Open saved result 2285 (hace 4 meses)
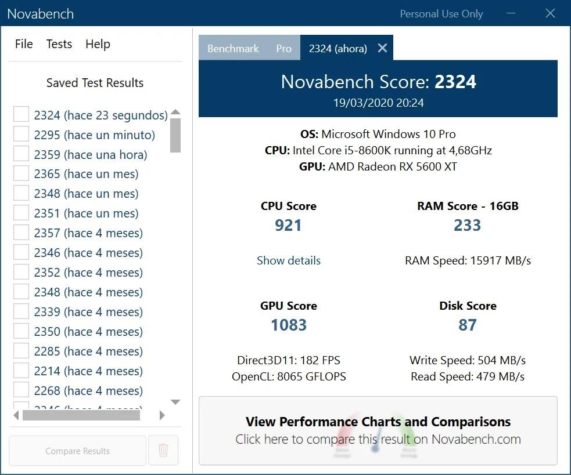The height and width of the screenshot is (475, 571). coord(88,351)
